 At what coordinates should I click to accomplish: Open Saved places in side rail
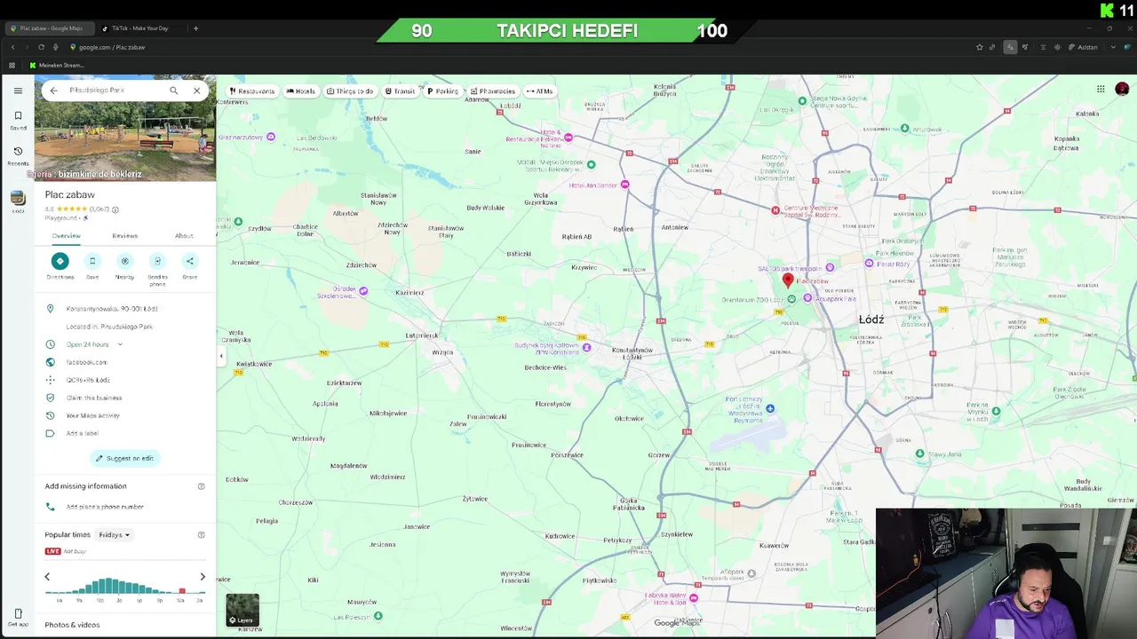tap(18, 121)
